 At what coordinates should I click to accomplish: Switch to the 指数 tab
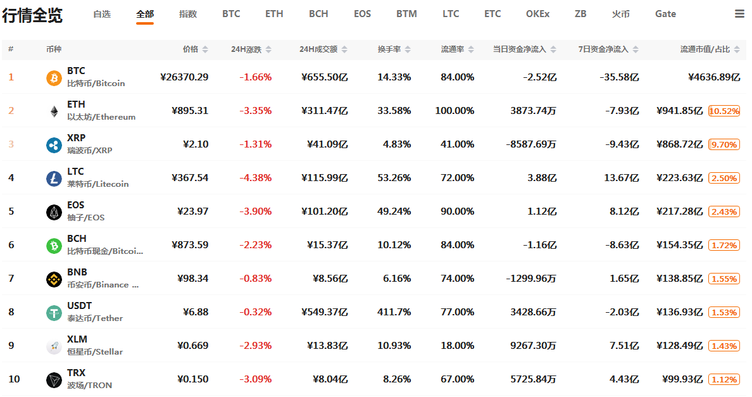(188, 14)
